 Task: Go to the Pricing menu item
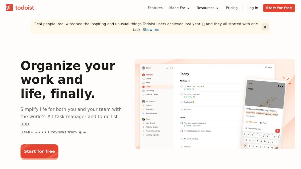pos(232,8)
